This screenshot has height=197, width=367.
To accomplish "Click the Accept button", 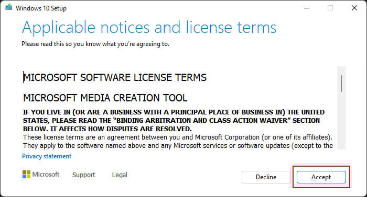I will [x=321, y=177].
